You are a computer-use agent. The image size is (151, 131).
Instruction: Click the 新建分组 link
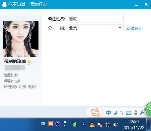134,29
